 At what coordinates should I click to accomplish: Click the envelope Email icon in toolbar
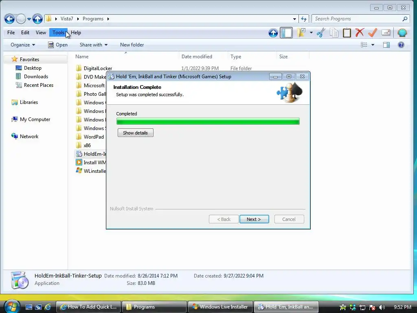(386, 33)
